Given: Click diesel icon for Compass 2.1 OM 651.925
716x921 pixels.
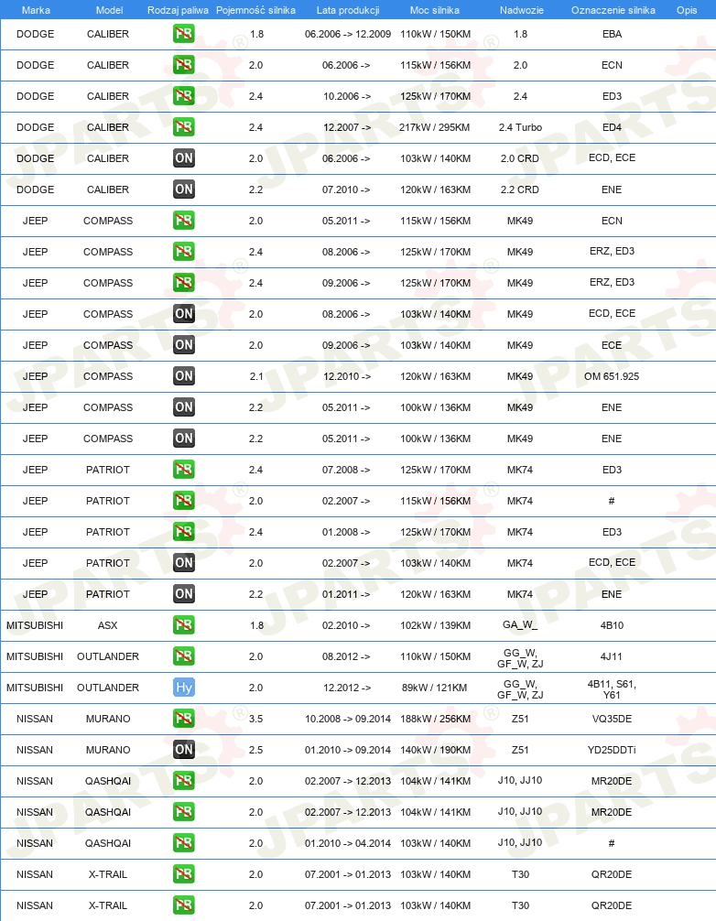Looking at the screenshot, I should coord(184,376).
